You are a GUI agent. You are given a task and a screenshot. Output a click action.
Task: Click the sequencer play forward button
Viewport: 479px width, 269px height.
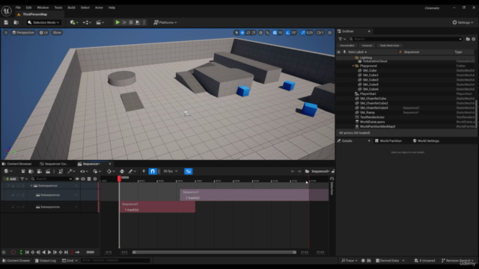click(x=49, y=253)
